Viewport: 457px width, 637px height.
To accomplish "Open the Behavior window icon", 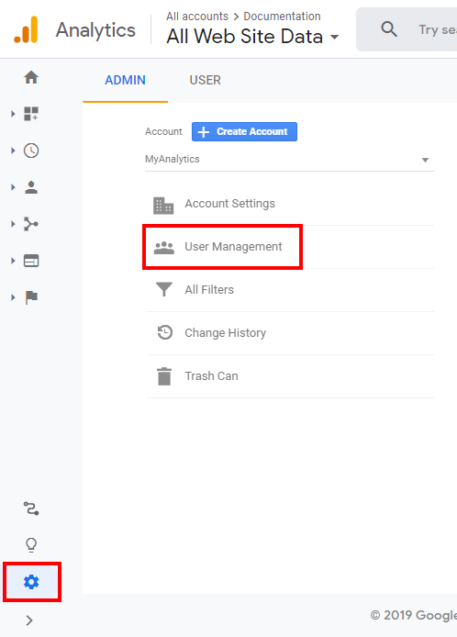I will (31, 261).
